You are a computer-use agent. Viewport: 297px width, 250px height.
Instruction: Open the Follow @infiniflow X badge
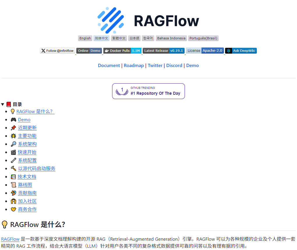57,51
